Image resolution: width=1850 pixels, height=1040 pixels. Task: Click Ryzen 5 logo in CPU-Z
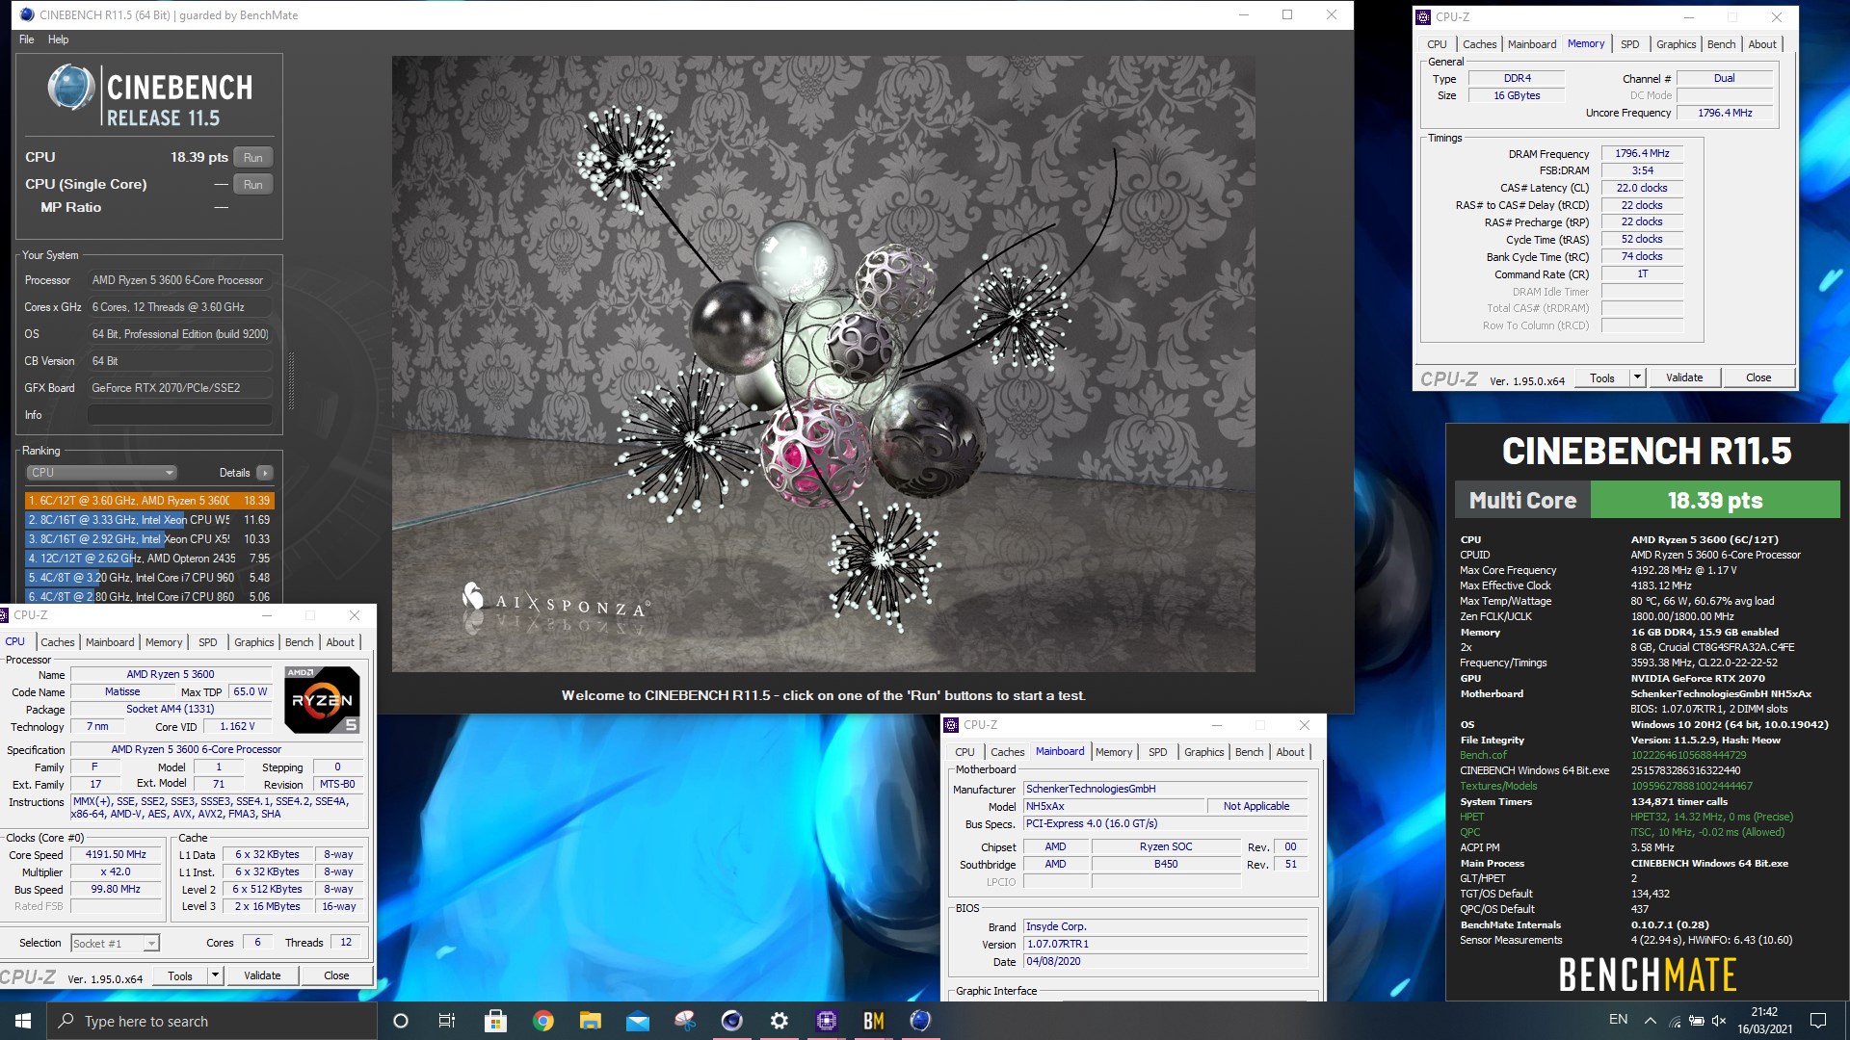click(323, 700)
